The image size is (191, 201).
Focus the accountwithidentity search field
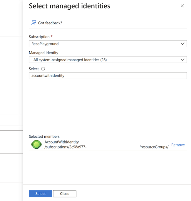[108, 76]
